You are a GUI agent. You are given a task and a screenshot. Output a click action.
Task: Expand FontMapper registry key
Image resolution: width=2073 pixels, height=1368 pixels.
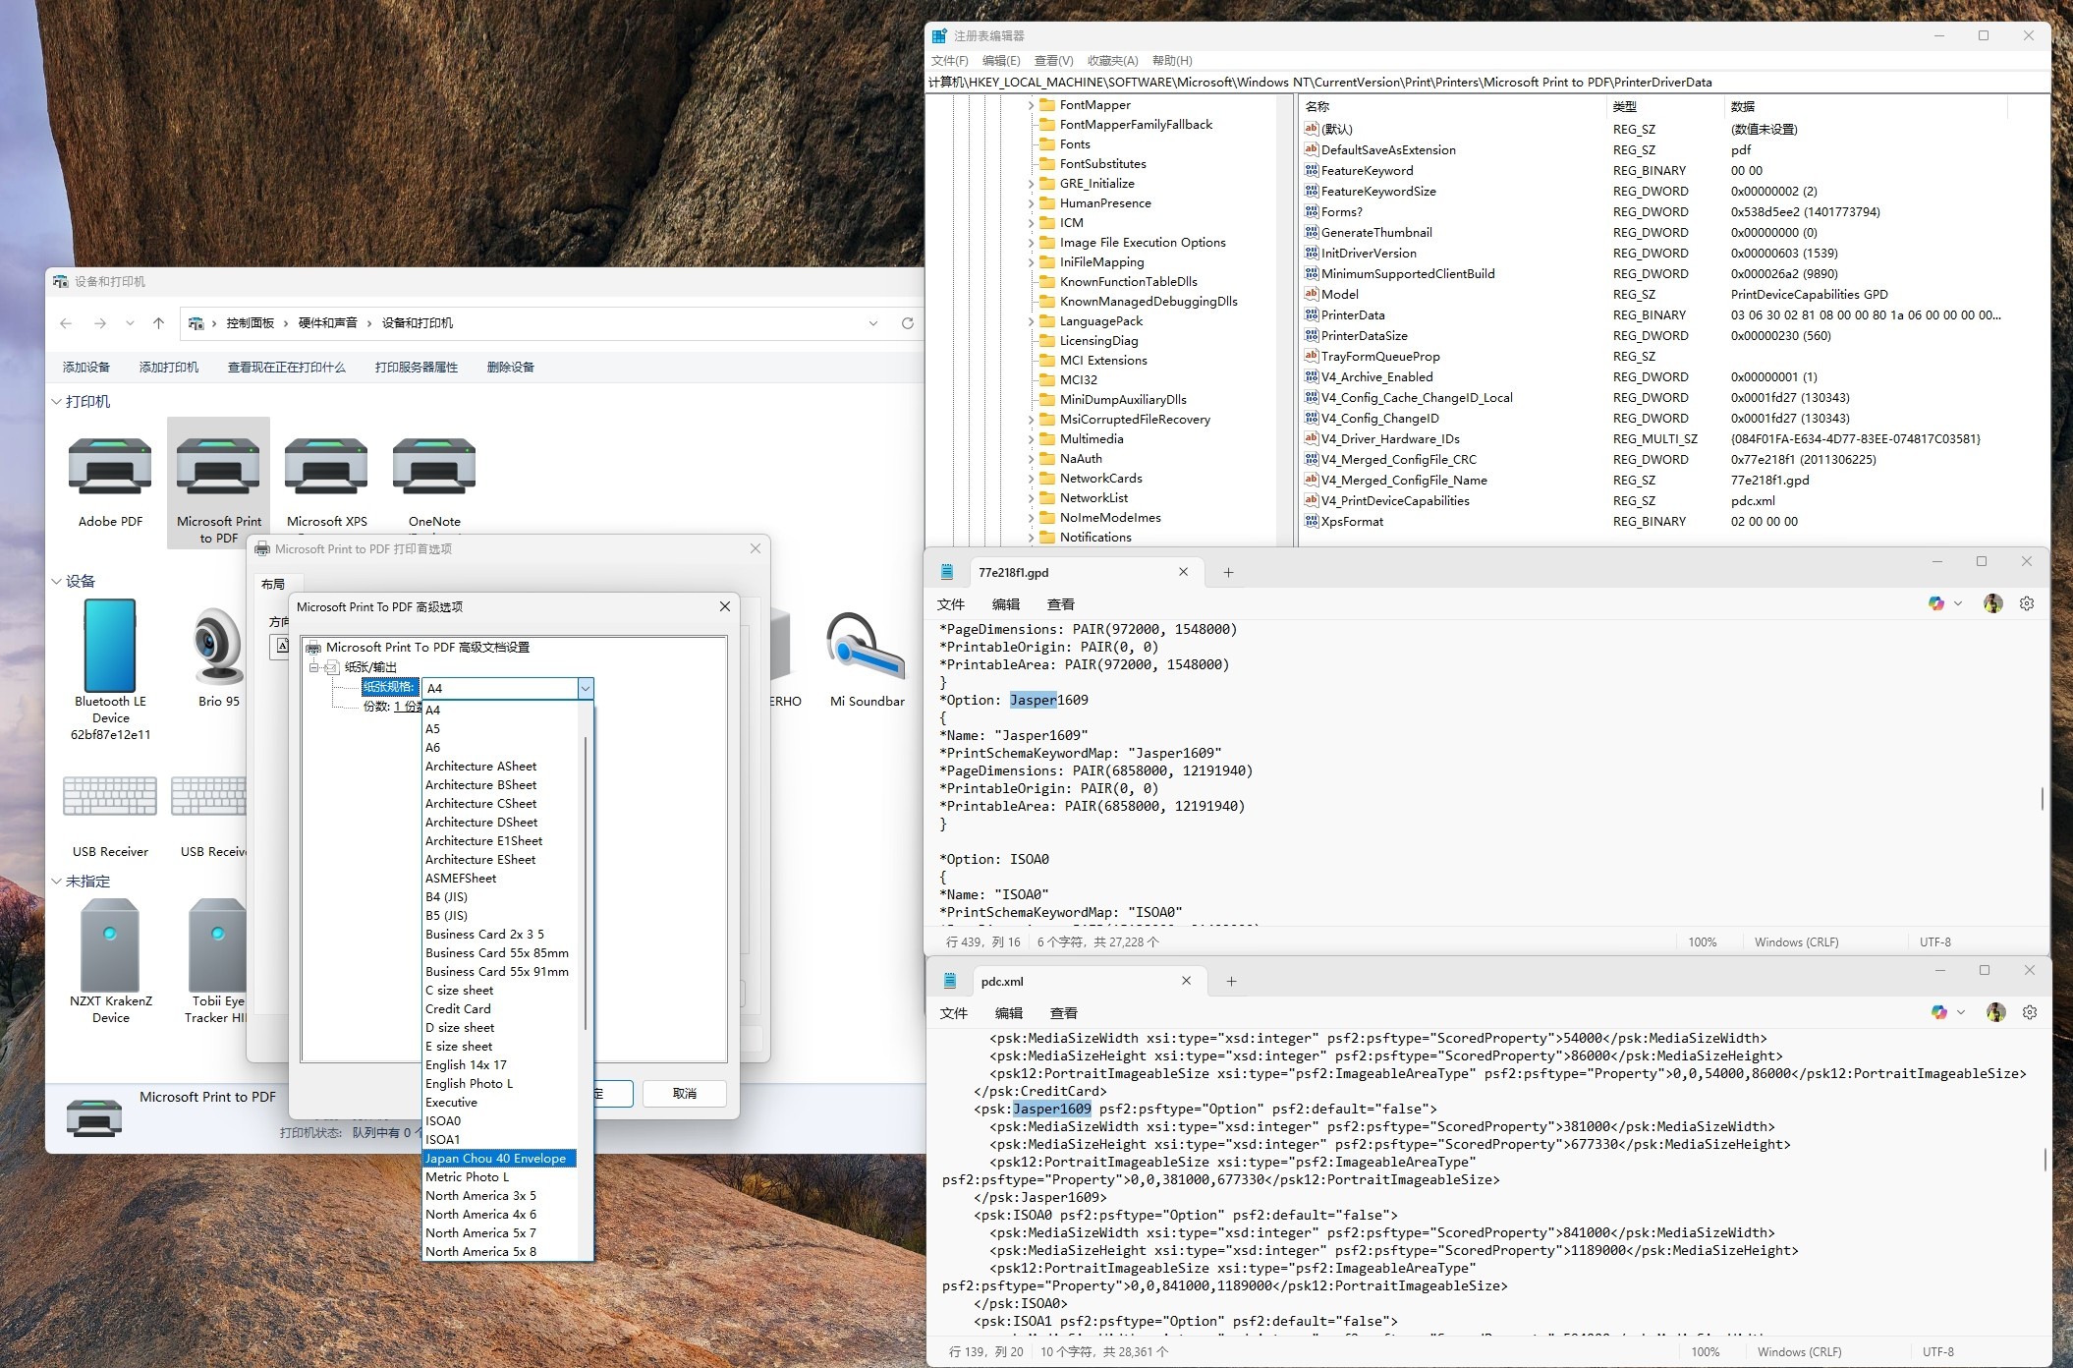click(1031, 105)
